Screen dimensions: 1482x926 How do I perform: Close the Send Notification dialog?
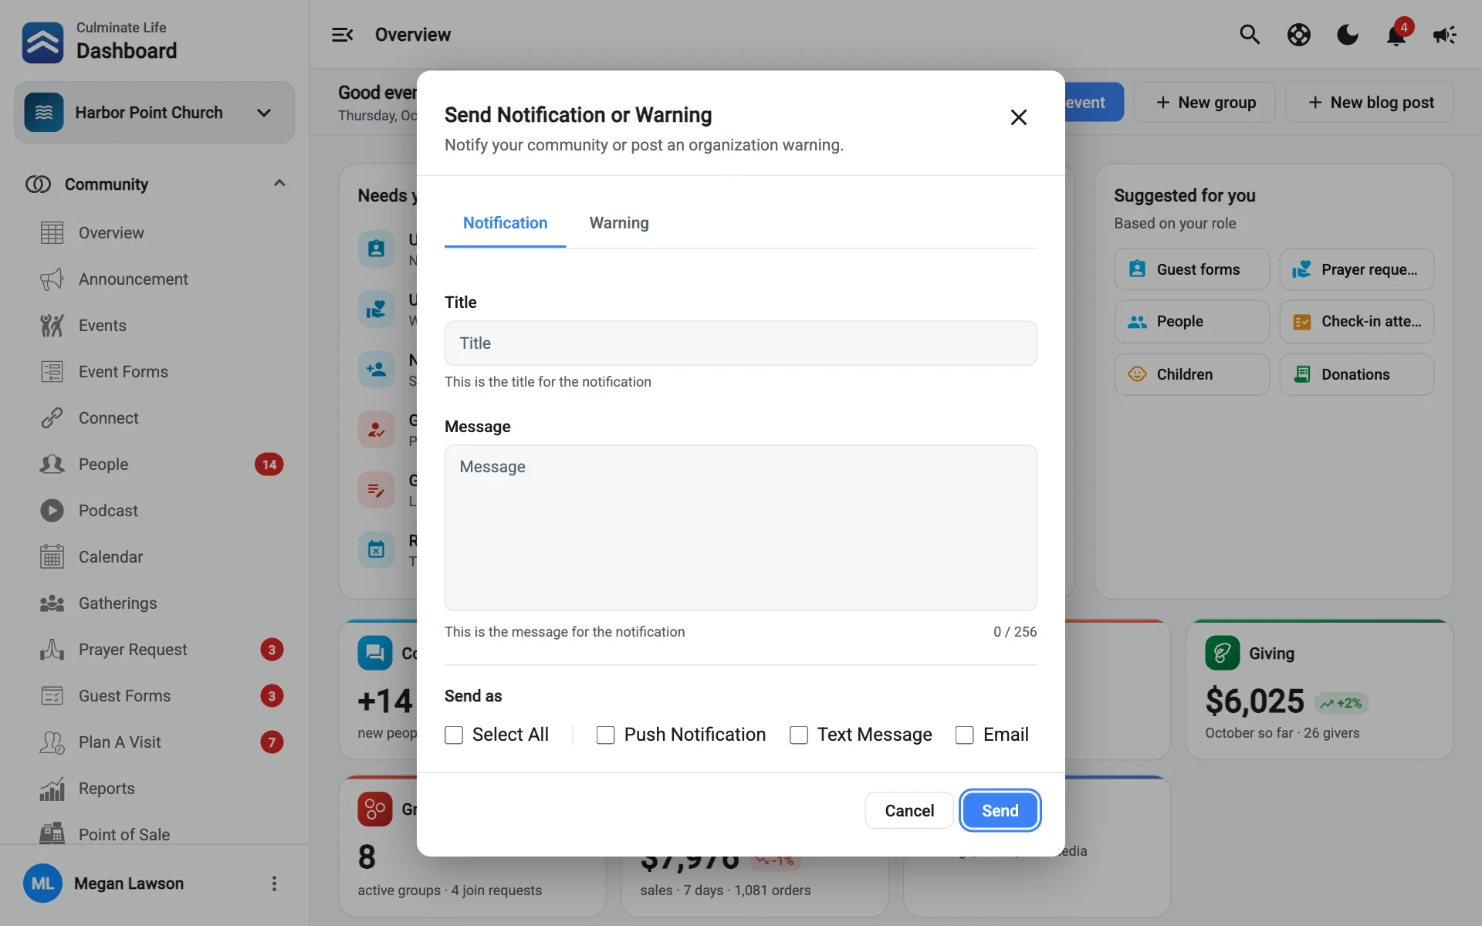(1019, 117)
